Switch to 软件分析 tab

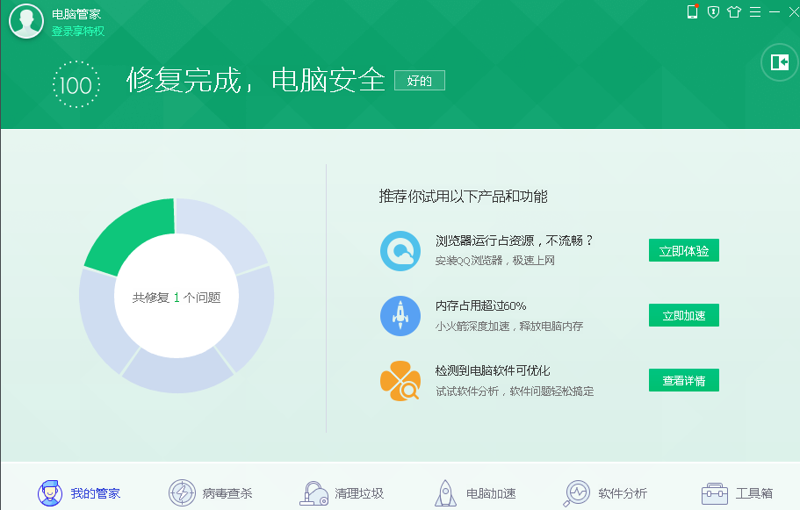coord(605,493)
